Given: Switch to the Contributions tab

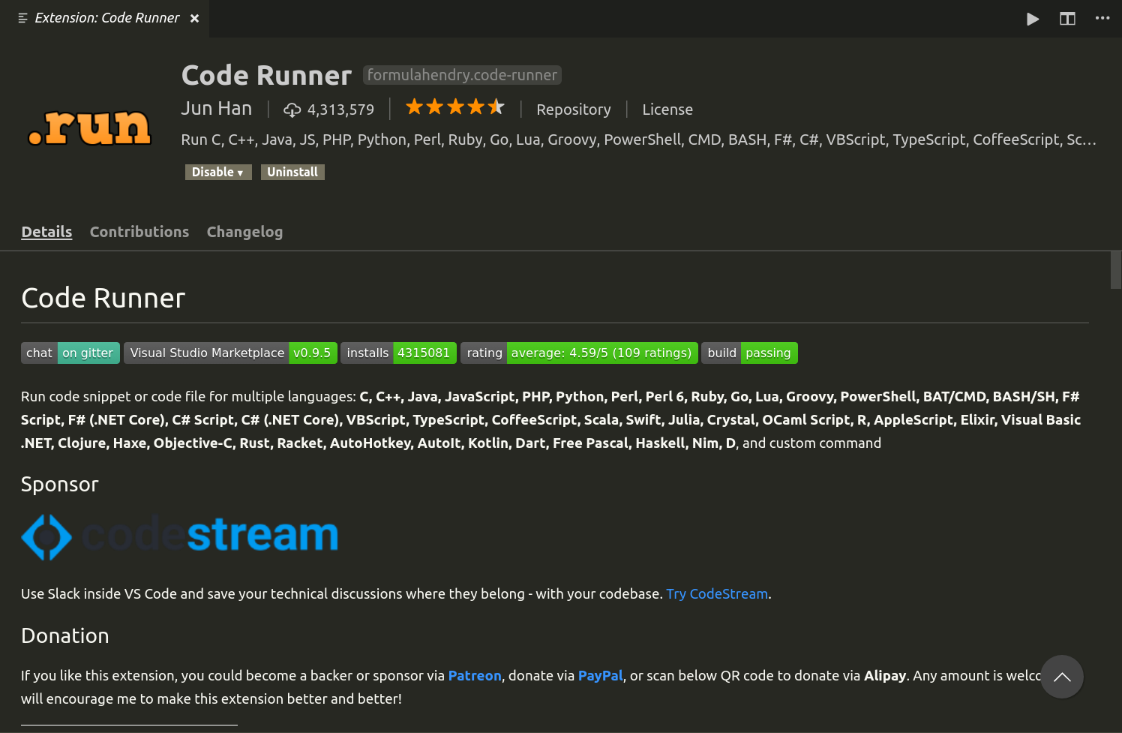Looking at the screenshot, I should tap(139, 232).
